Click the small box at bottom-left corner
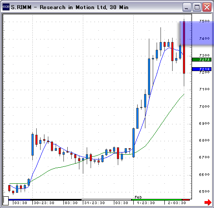214x208 pixels. pos(6,201)
